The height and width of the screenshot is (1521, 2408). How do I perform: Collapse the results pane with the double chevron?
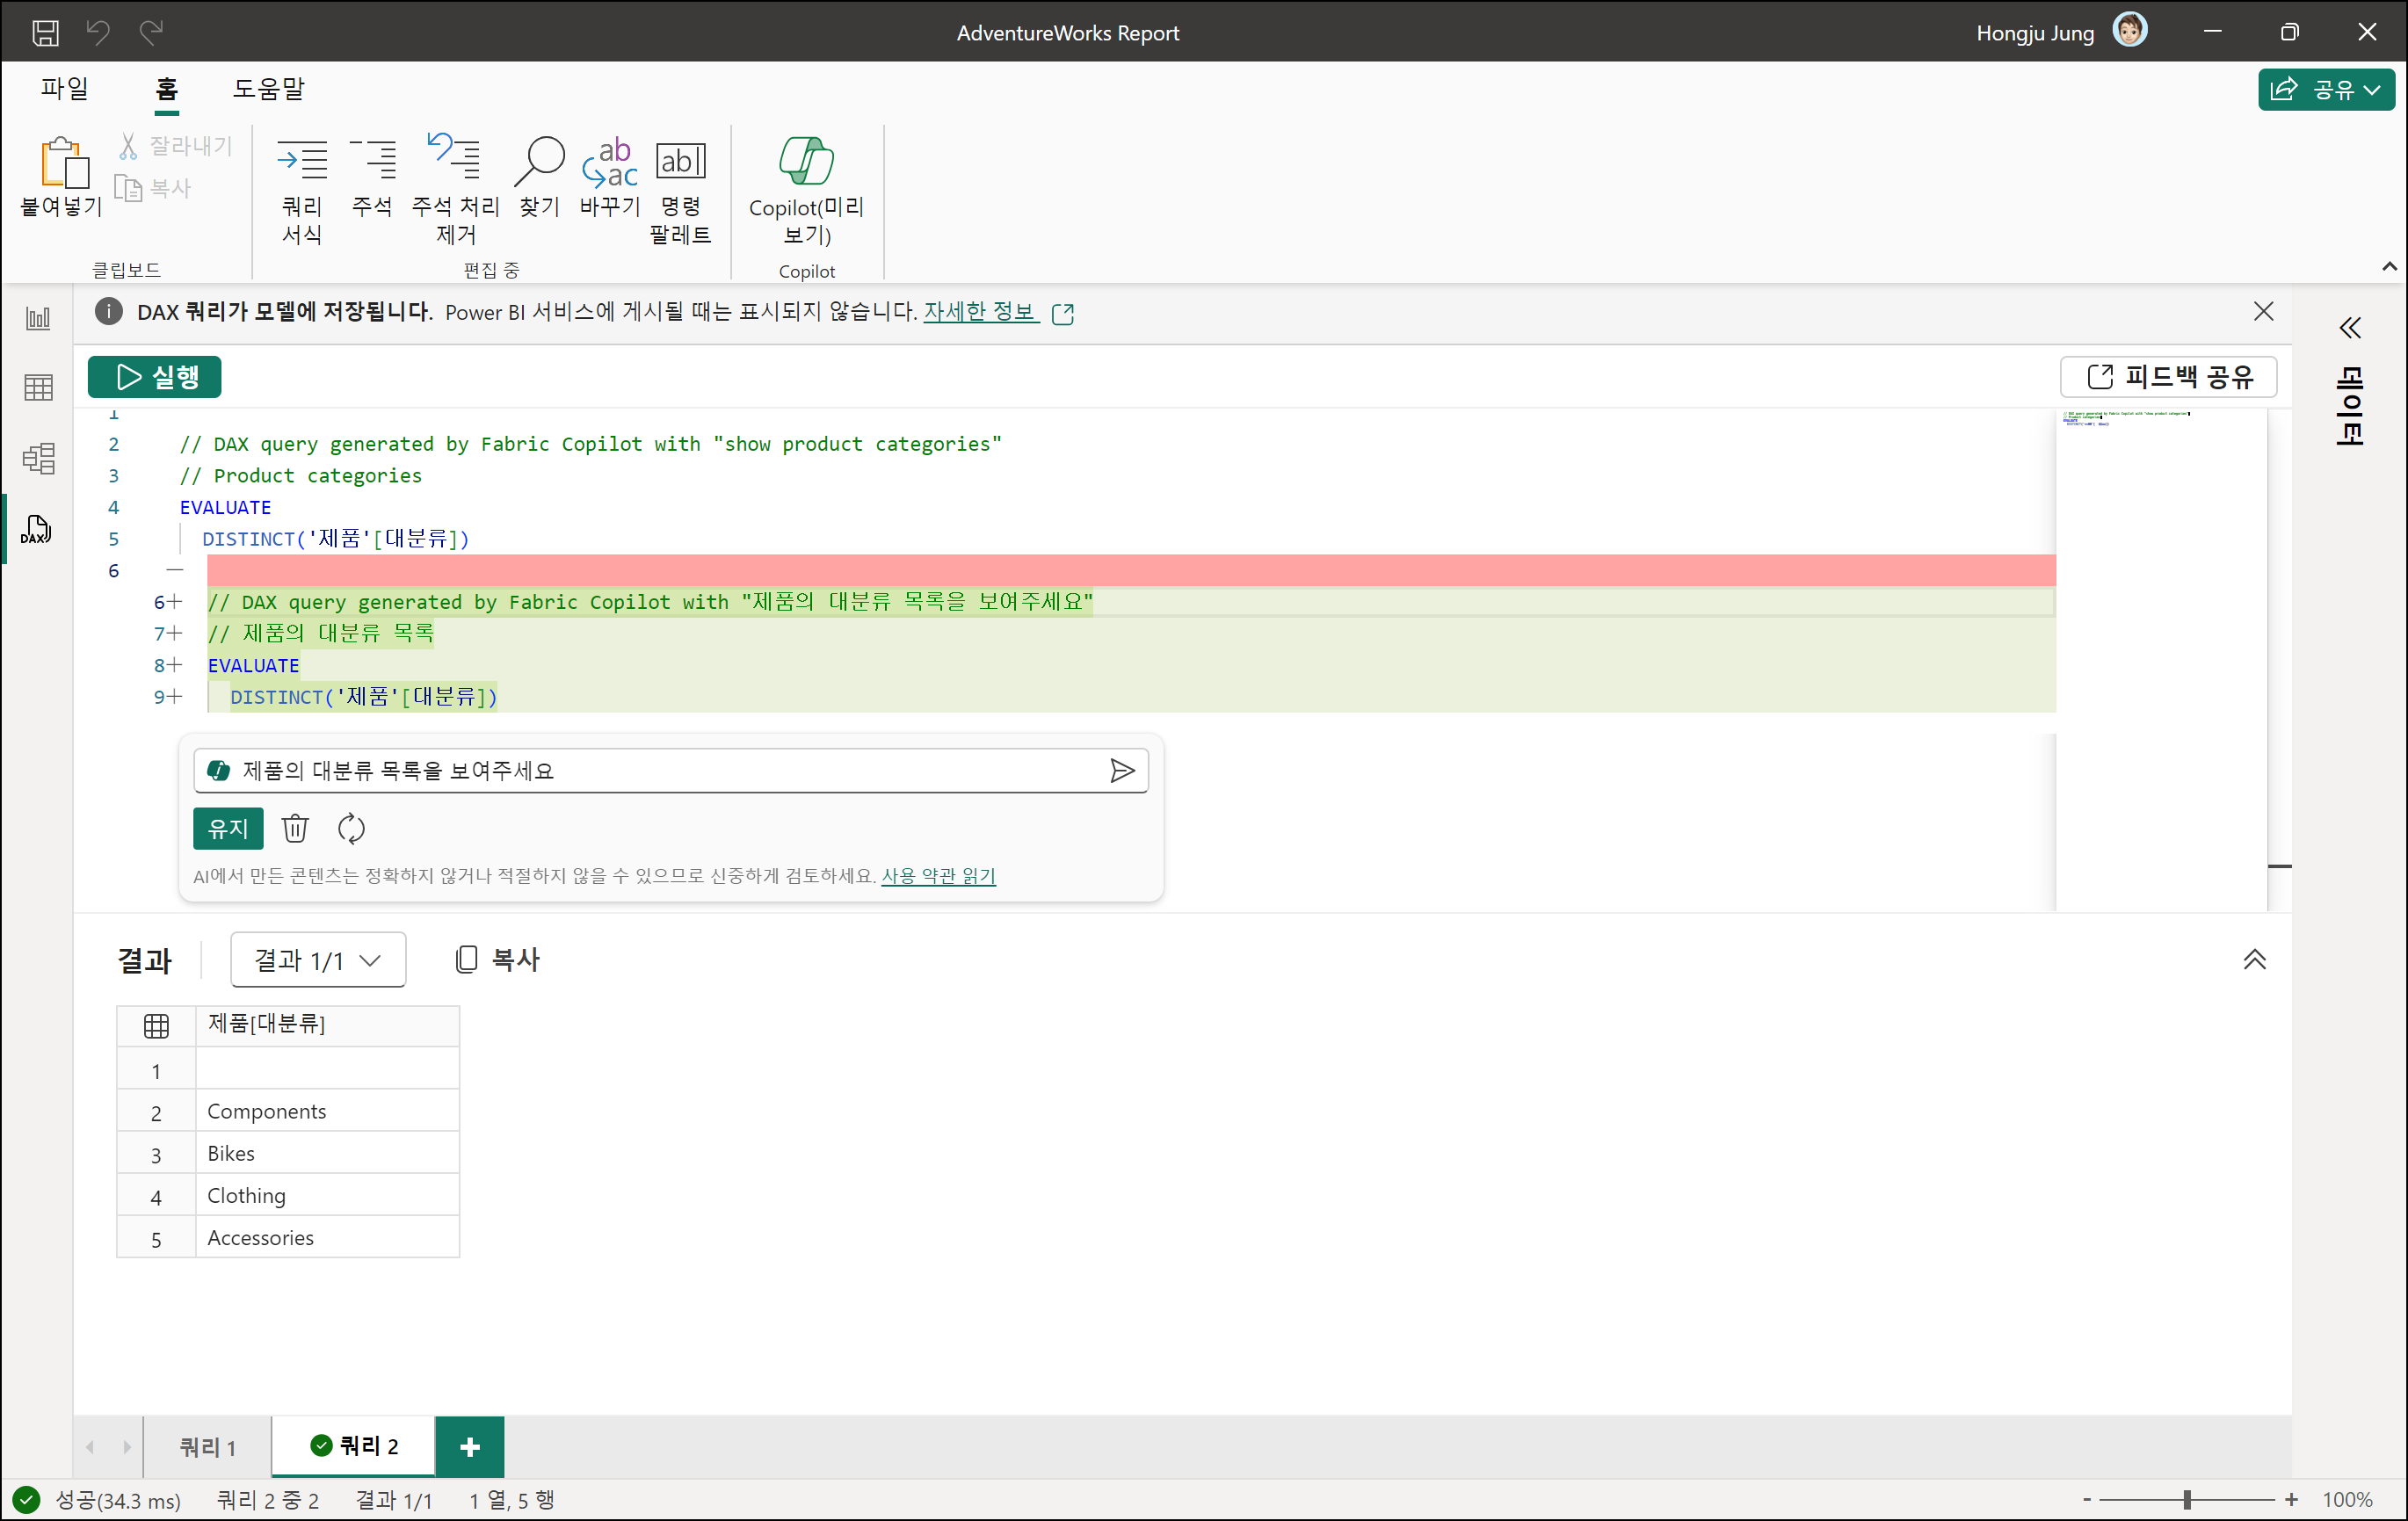[x=2254, y=960]
